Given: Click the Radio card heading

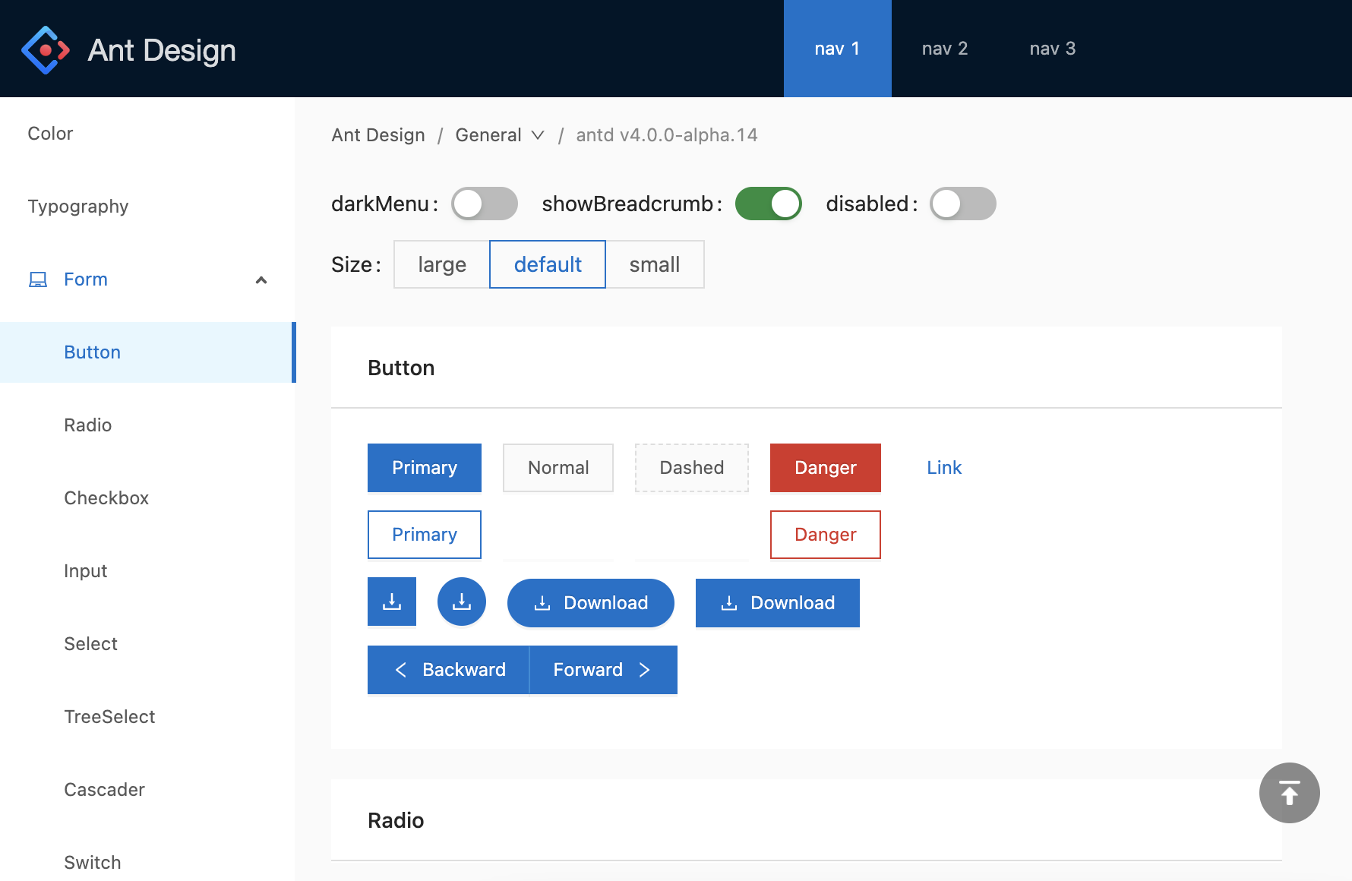Looking at the screenshot, I should [x=396, y=820].
